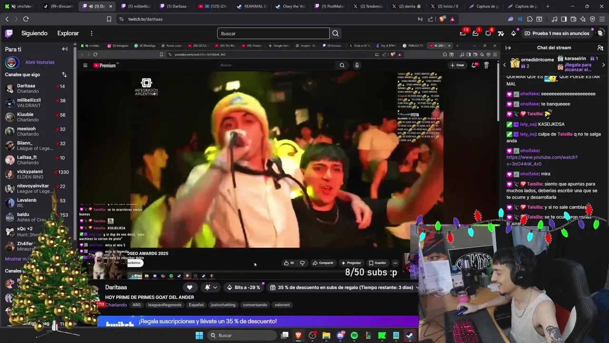This screenshot has width=609, height=343.
Task: Dislike the YouTube video in stream
Action: [302, 263]
